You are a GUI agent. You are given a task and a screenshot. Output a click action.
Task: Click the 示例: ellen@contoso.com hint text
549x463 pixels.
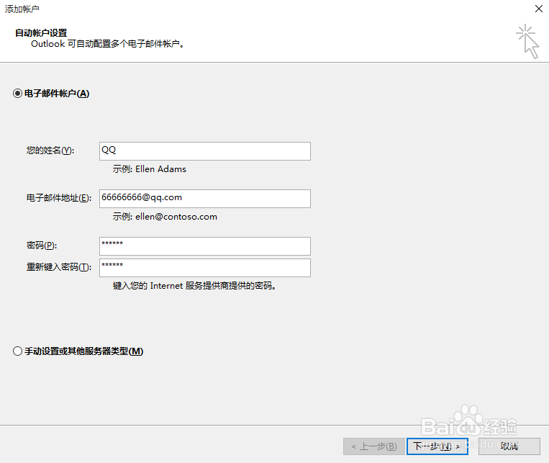pos(165,217)
